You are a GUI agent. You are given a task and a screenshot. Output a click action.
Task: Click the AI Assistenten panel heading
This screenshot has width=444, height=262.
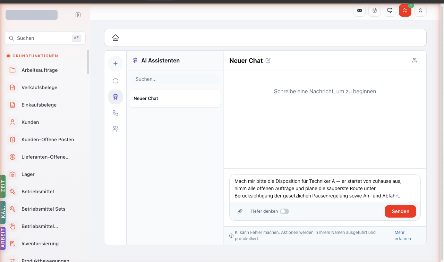(160, 60)
